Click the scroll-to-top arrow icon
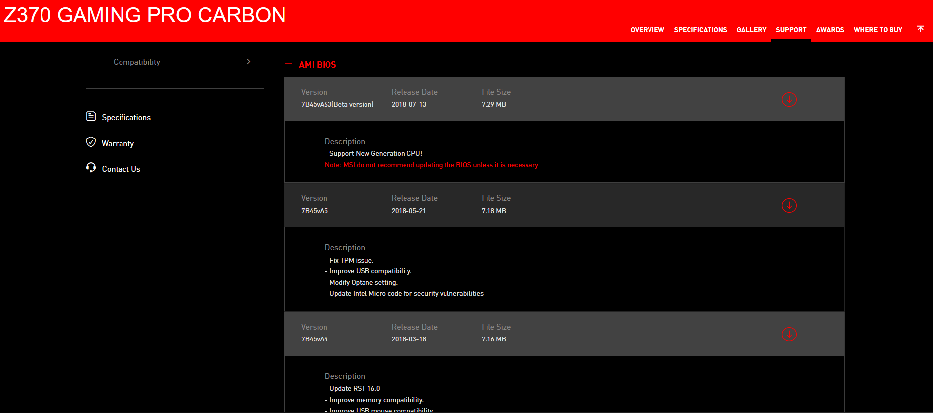 (x=920, y=29)
